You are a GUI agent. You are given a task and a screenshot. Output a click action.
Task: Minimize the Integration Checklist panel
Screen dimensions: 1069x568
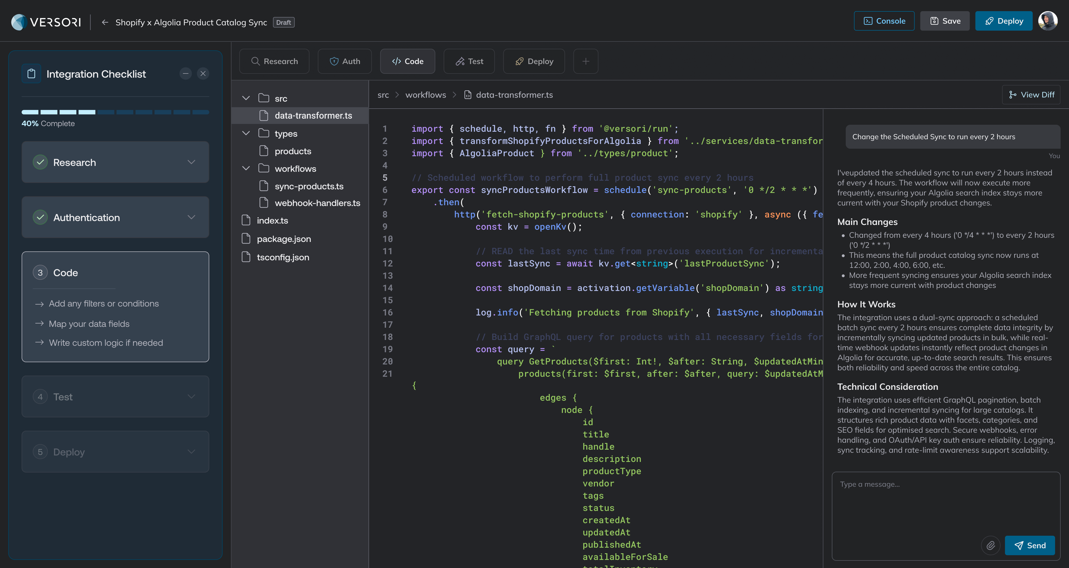click(185, 74)
